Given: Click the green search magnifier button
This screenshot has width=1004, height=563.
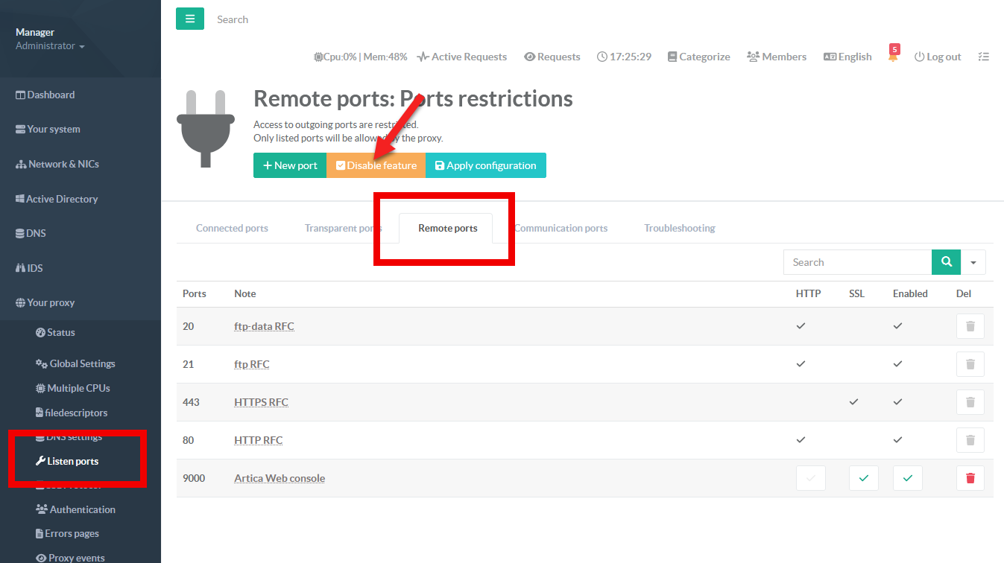Looking at the screenshot, I should 946,262.
